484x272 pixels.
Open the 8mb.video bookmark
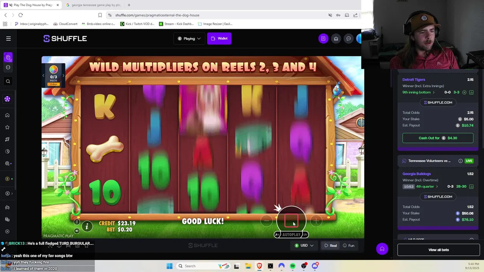(98, 24)
